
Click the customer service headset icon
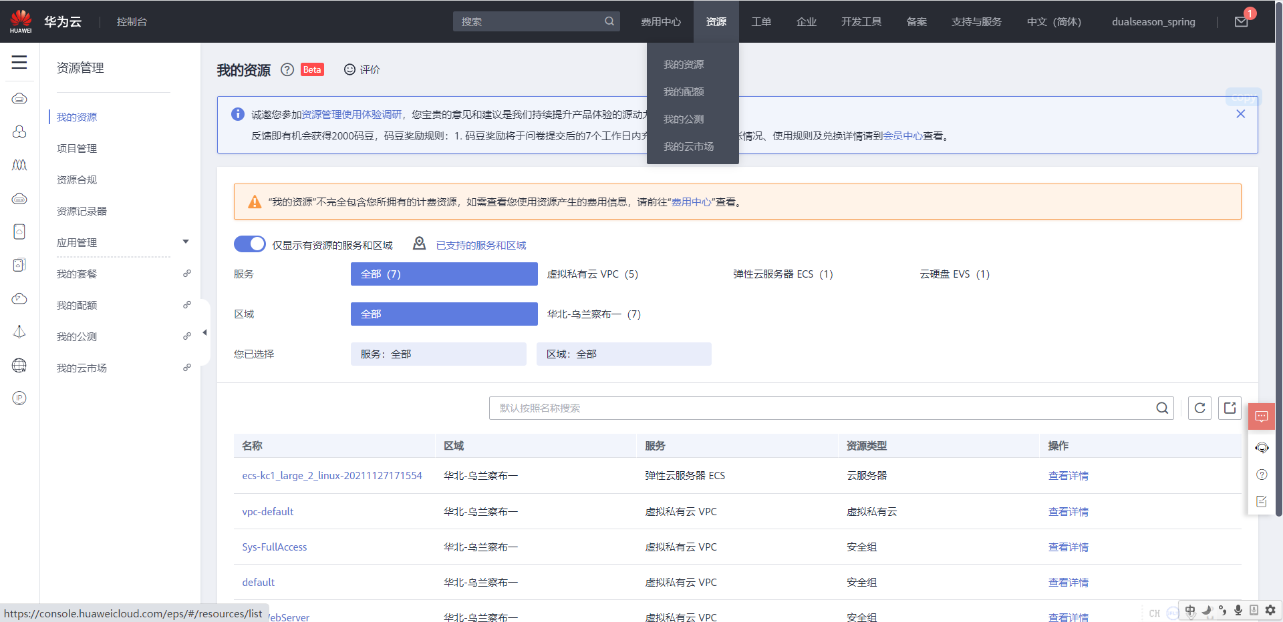click(1262, 448)
